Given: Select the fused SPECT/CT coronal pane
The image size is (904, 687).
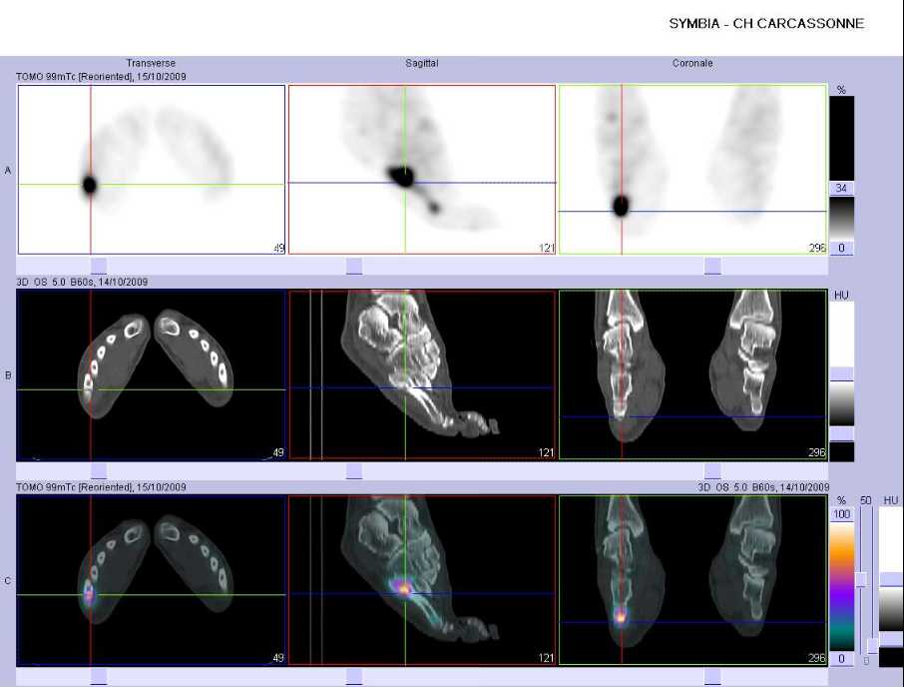Looking at the screenshot, I should [693, 580].
